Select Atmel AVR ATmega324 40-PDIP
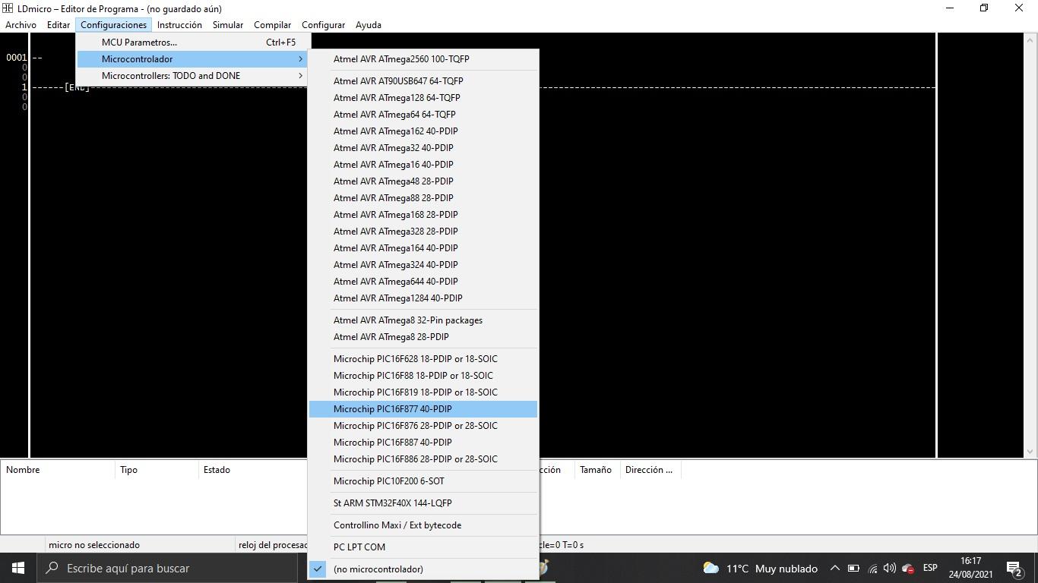The width and height of the screenshot is (1038, 583). click(x=423, y=265)
